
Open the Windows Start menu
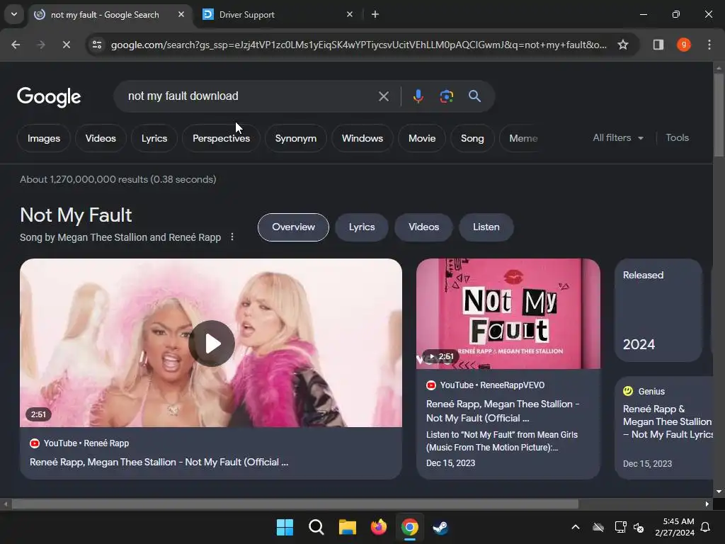pyautogui.click(x=285, y=527)
